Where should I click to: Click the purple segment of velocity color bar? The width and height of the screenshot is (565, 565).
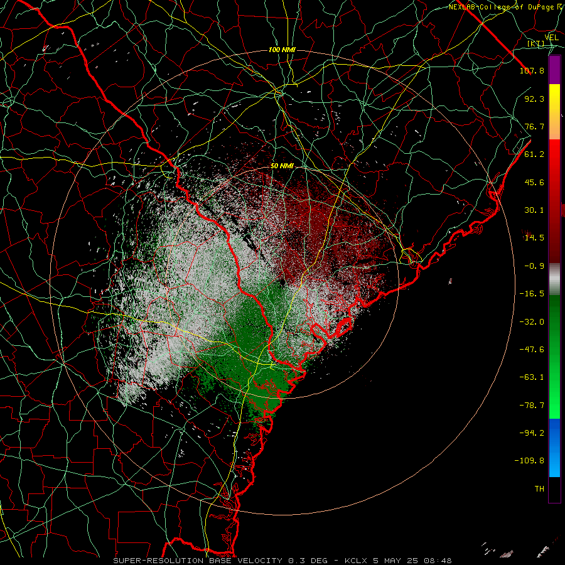(x=554, y=70)
